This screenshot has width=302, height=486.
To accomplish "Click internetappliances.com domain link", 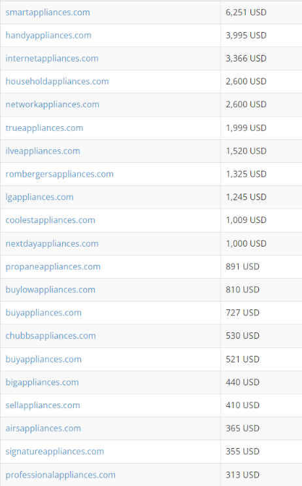I will pos(52,58).
